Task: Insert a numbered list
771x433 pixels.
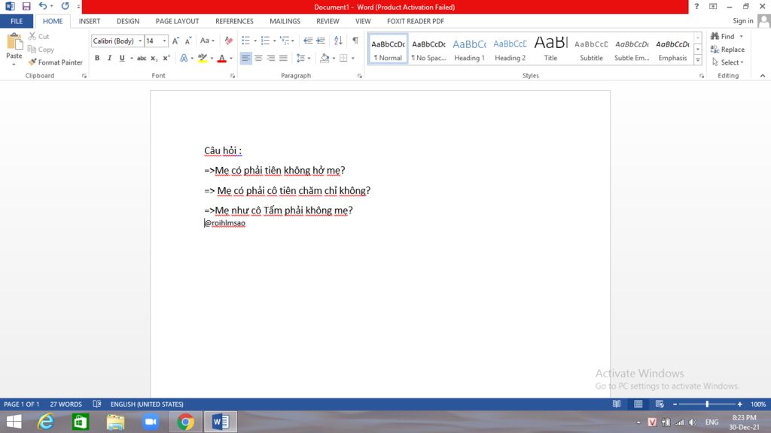Action: pos(266,41)
